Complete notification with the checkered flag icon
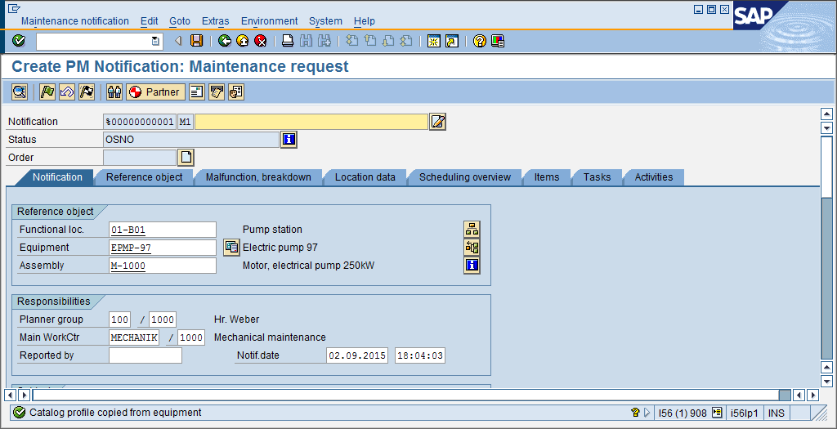Viewport: 837px width, 429px height. (87, 92)
